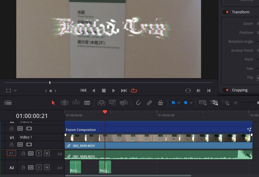This screenshot has height=177, width=259.
Task: Select the IMG_0049.MOV audio clip on A1
Action: pyautogui.click(x=158, y=155)
